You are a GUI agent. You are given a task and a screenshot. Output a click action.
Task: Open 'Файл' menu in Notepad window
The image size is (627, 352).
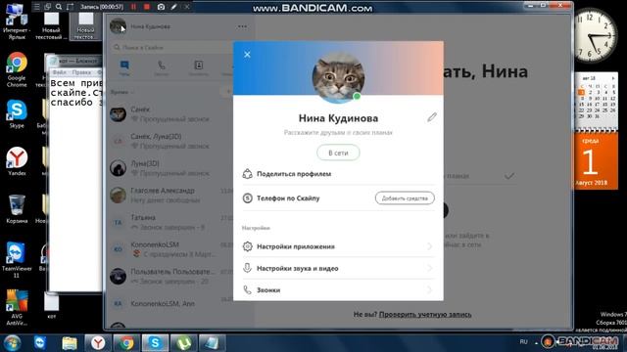click(x=59, y=72)
